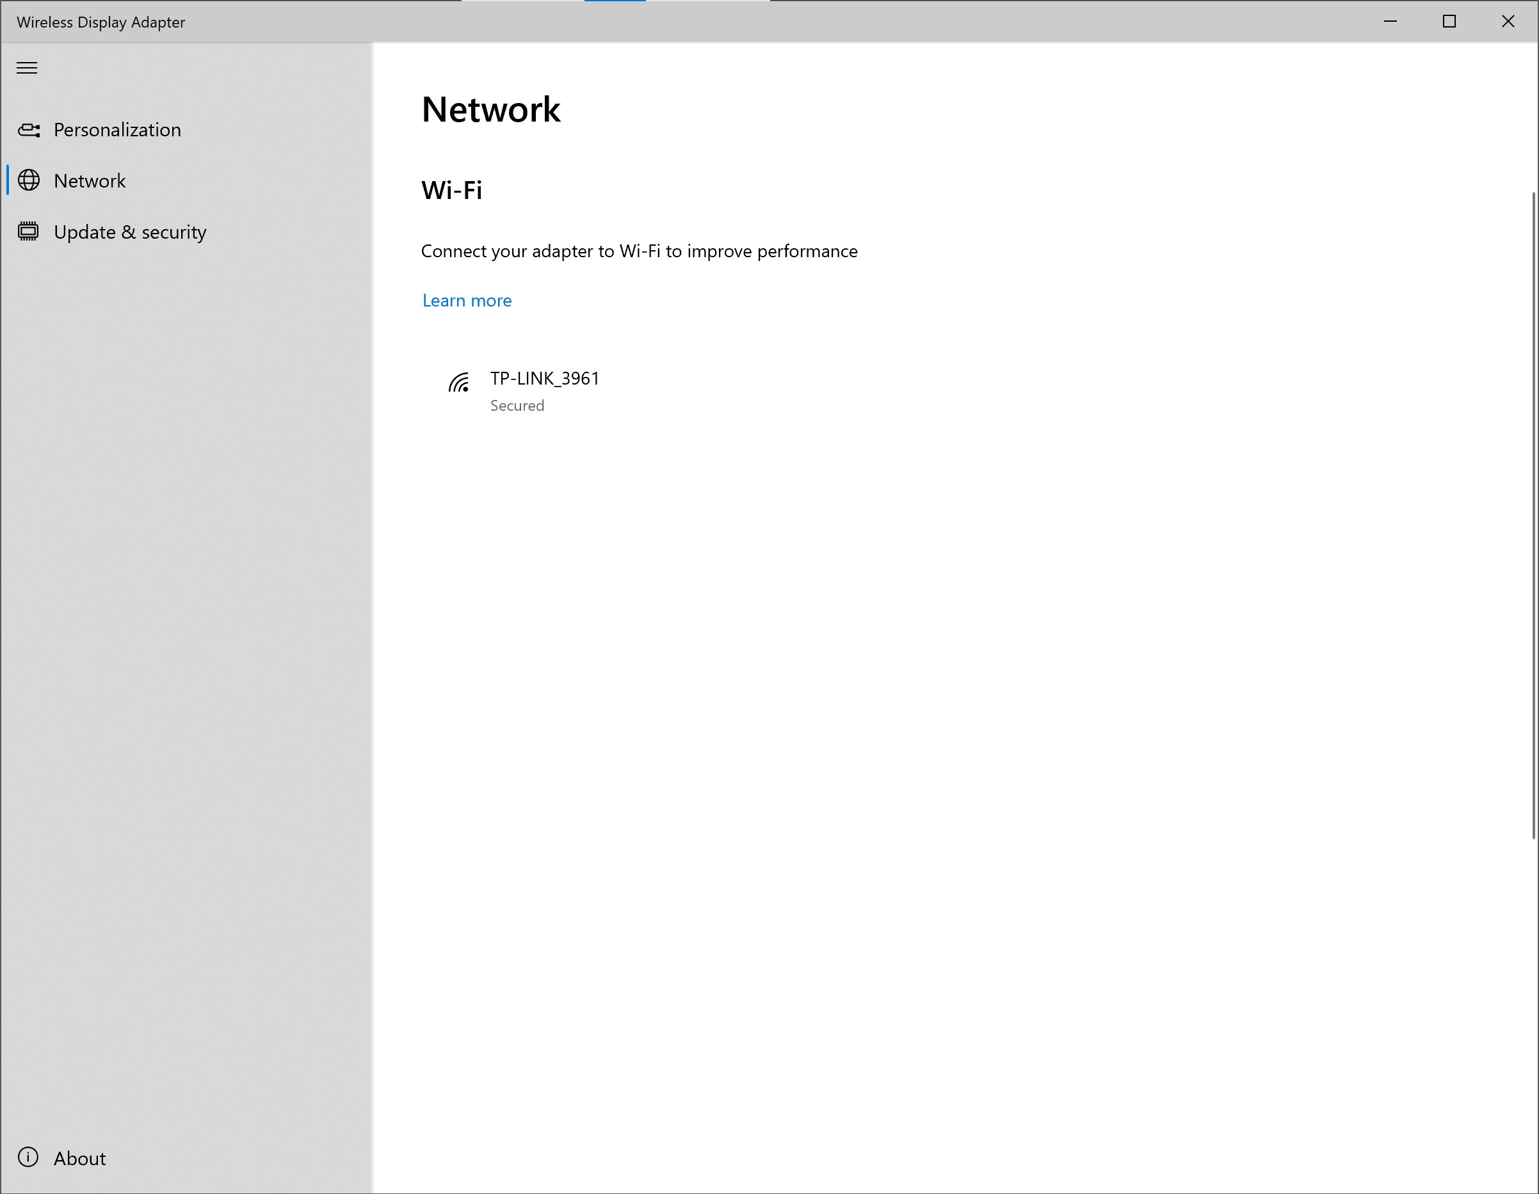Viewport: 1539px width, 1194px height.
Task: Click the Network page heading
Action: pos(490,109)
